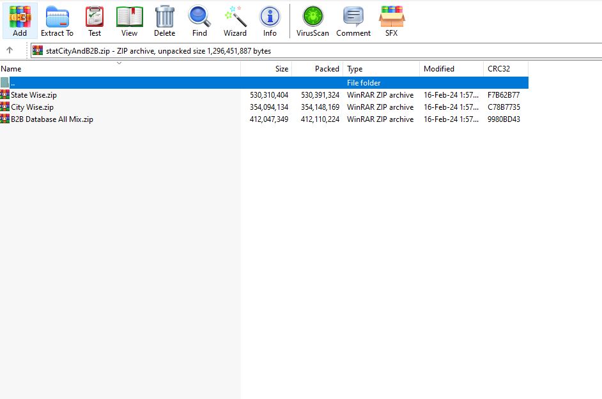The width and height of the screenshot is (602, 399).
Task: Click the Add archive toolbar icon
Action: point(20,20)
